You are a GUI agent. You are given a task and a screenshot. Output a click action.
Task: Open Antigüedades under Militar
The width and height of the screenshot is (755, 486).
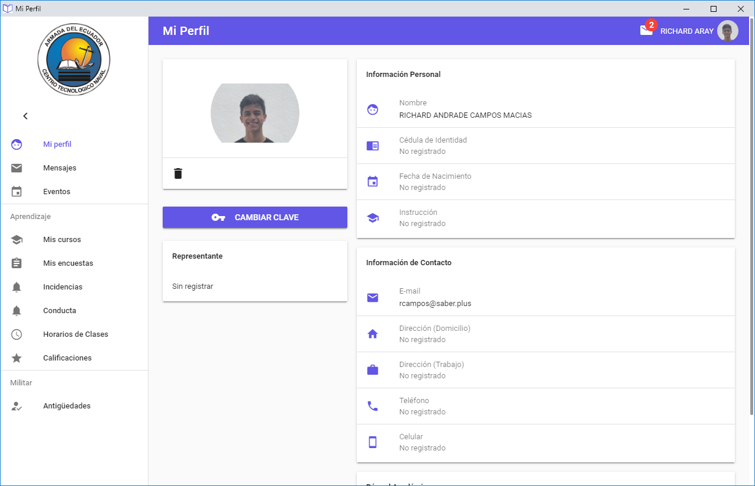click(x=67, y=406)
